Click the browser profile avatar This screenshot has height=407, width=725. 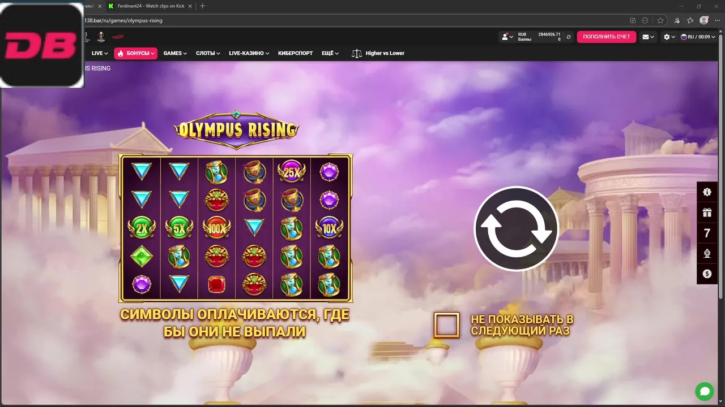[704, 20]
